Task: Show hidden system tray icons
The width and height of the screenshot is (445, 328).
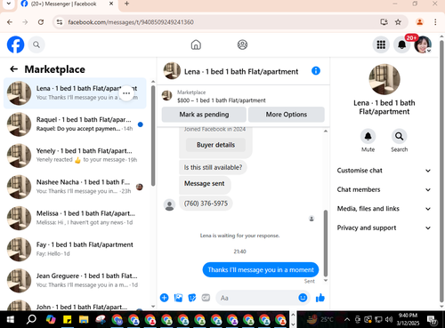Action: (x=346, y=320)
